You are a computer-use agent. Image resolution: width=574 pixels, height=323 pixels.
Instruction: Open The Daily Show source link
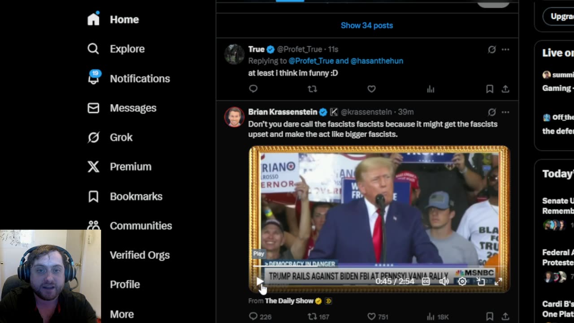[289, 301]
